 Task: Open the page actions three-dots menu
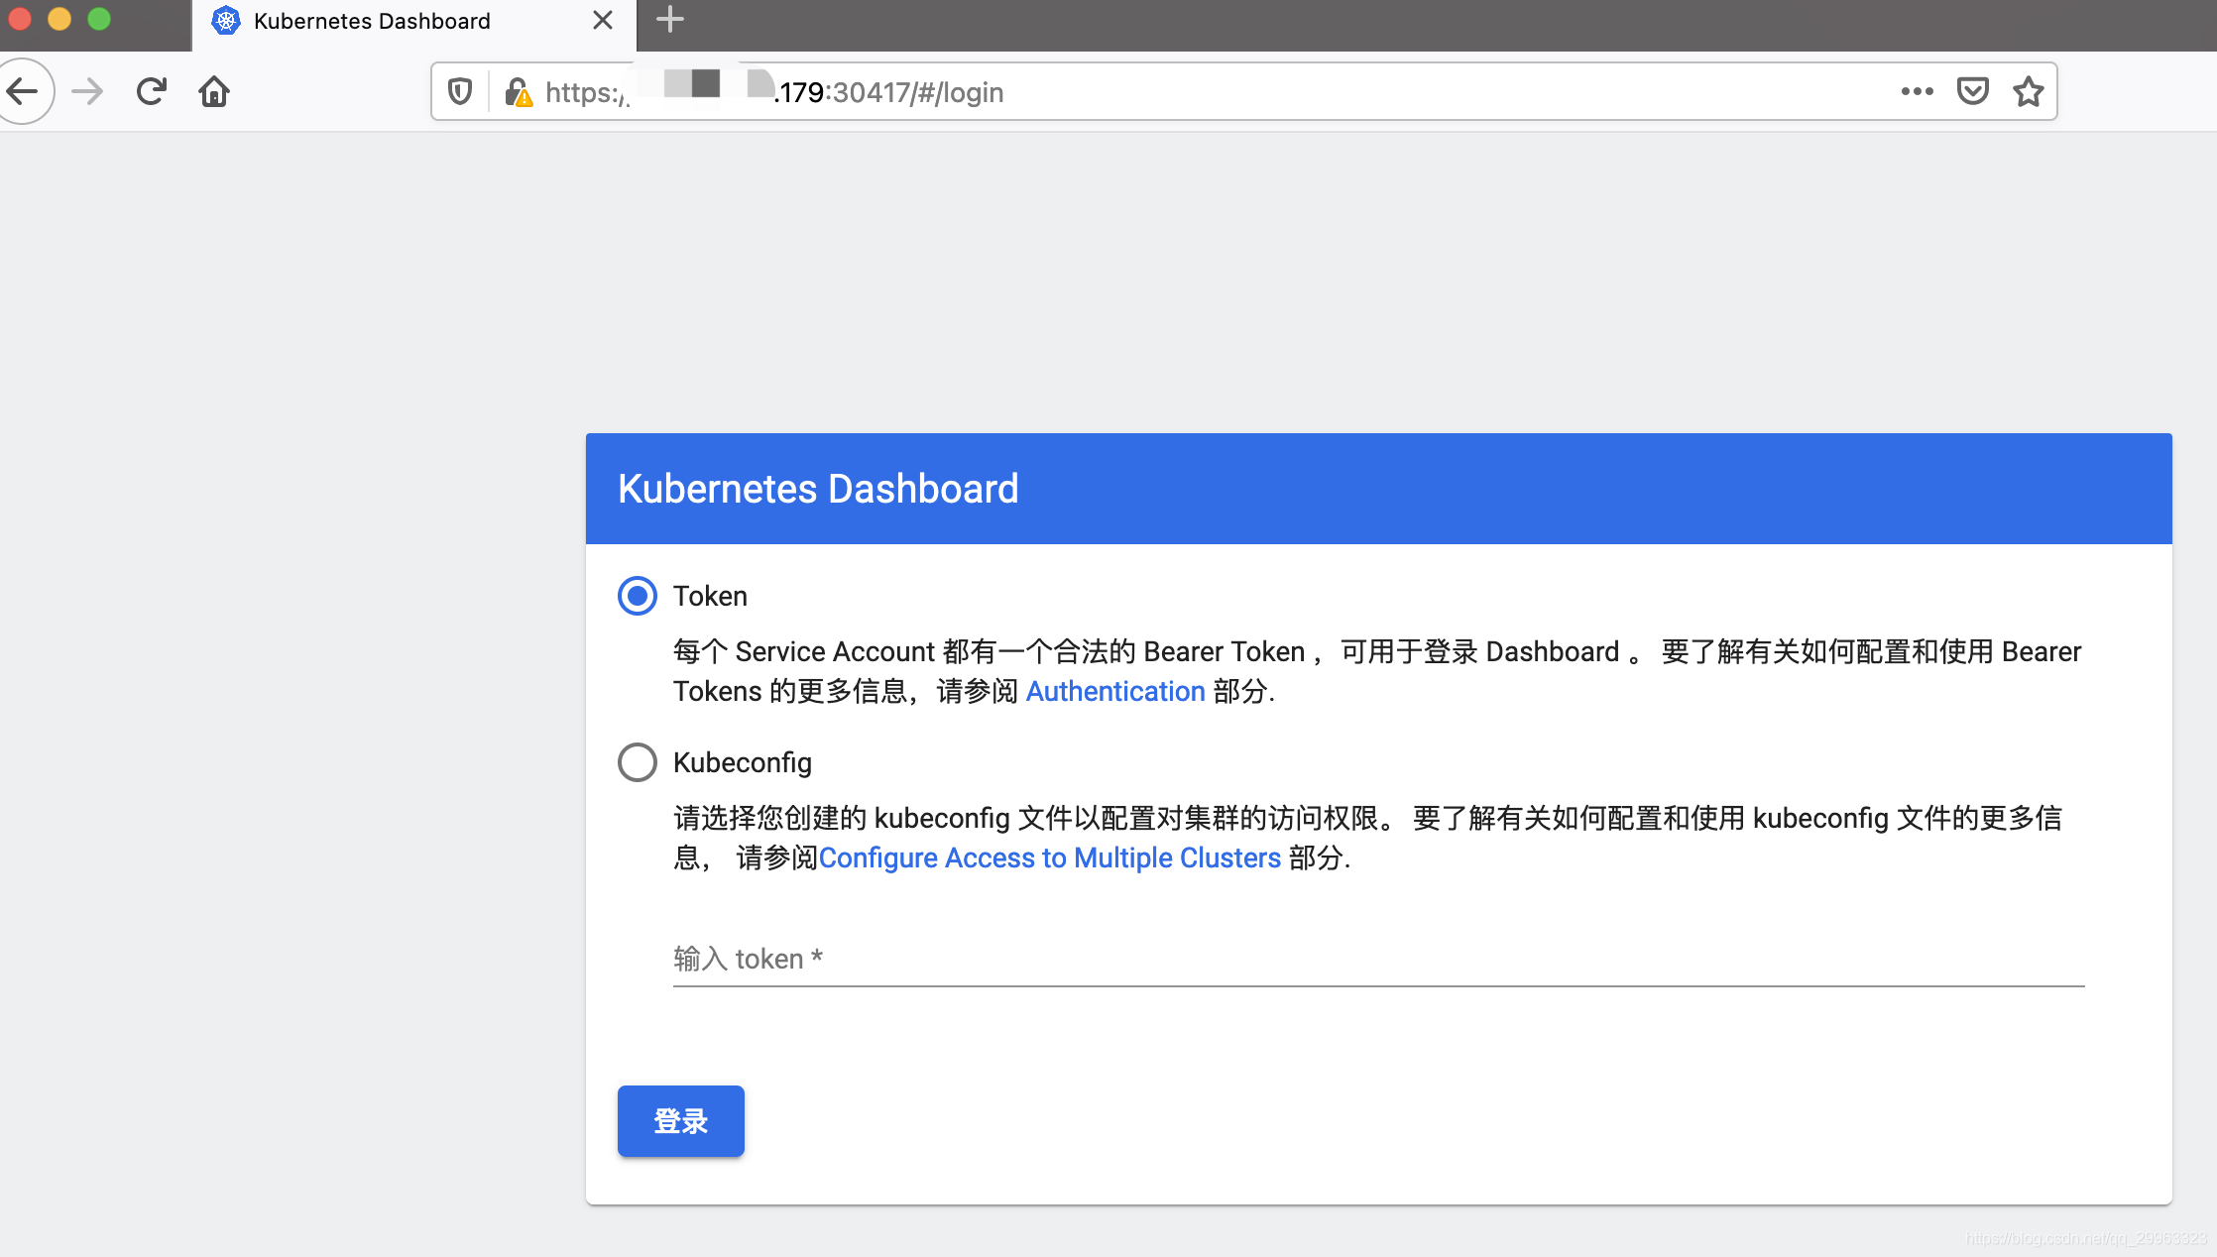[x=1917, y=91]
